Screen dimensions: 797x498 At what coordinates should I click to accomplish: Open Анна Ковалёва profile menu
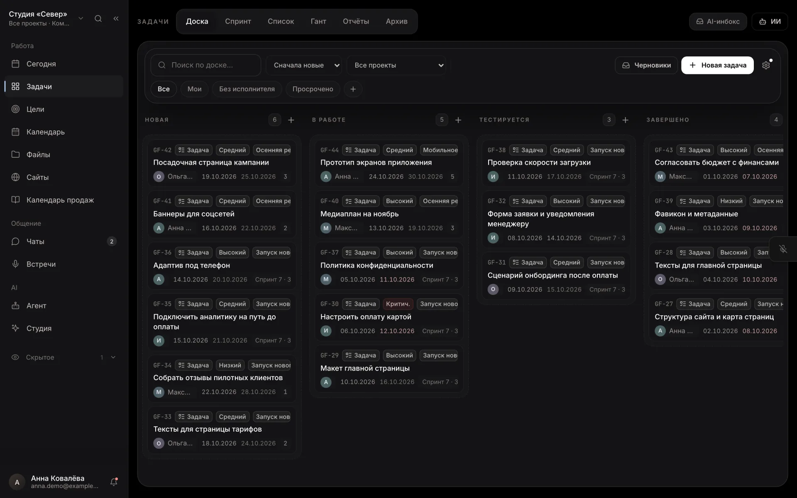click(x=54, y=482)
